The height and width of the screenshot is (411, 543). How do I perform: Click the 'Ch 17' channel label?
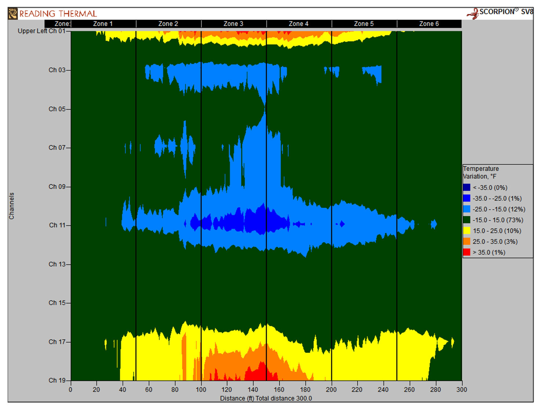point(57,342)
